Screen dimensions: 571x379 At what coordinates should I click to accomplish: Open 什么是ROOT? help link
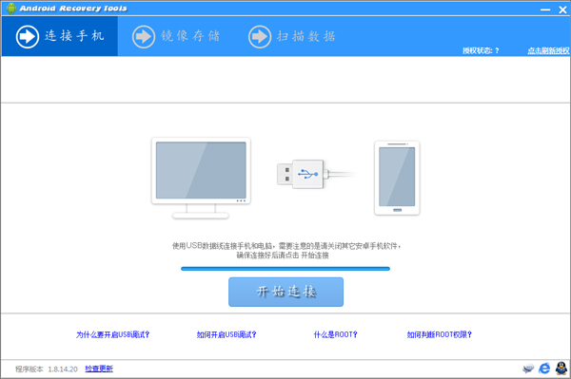coord(335,334)
